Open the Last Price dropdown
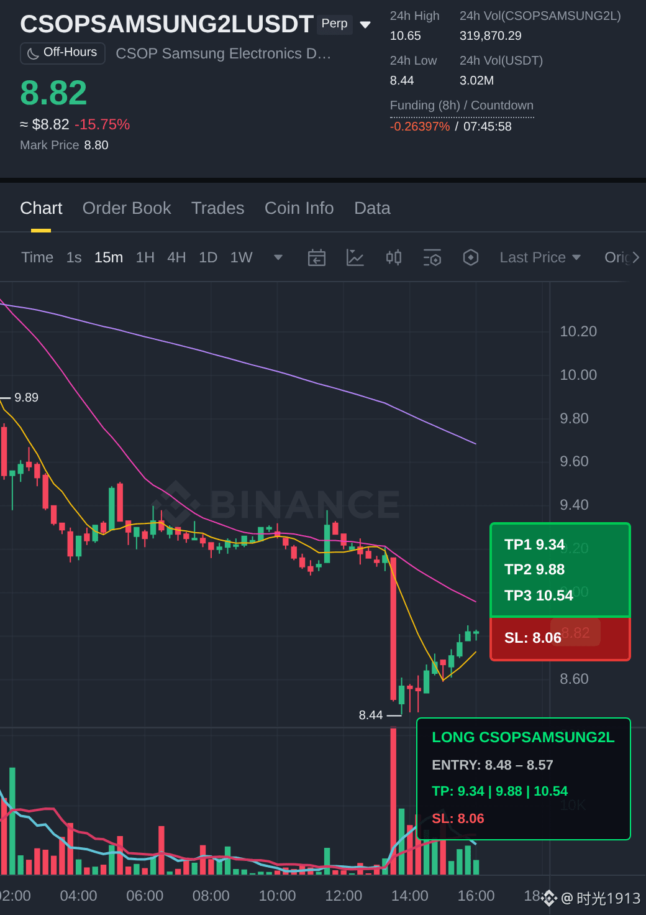This screenshot has height=915, width=646. coord(540,257)
